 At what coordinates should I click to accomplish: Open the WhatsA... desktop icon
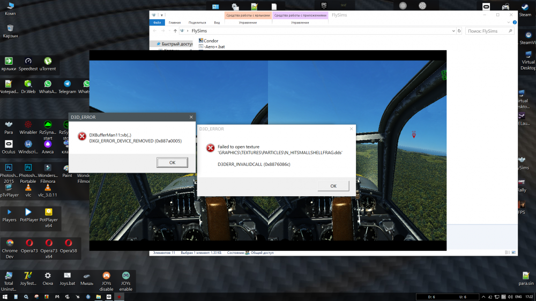pyautogui.click(x=48, y=87)
